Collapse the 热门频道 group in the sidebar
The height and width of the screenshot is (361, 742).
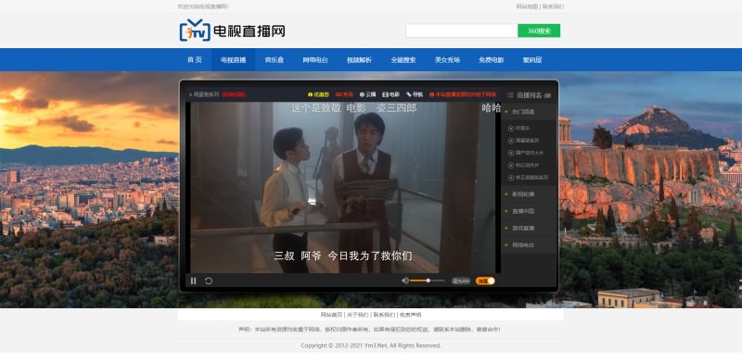click(529, 112)
